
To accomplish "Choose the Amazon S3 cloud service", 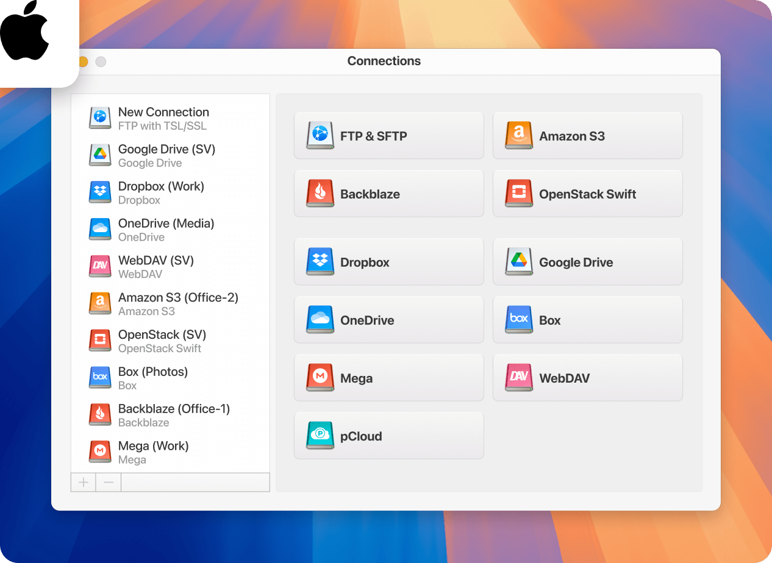I will tap(587, 135).
